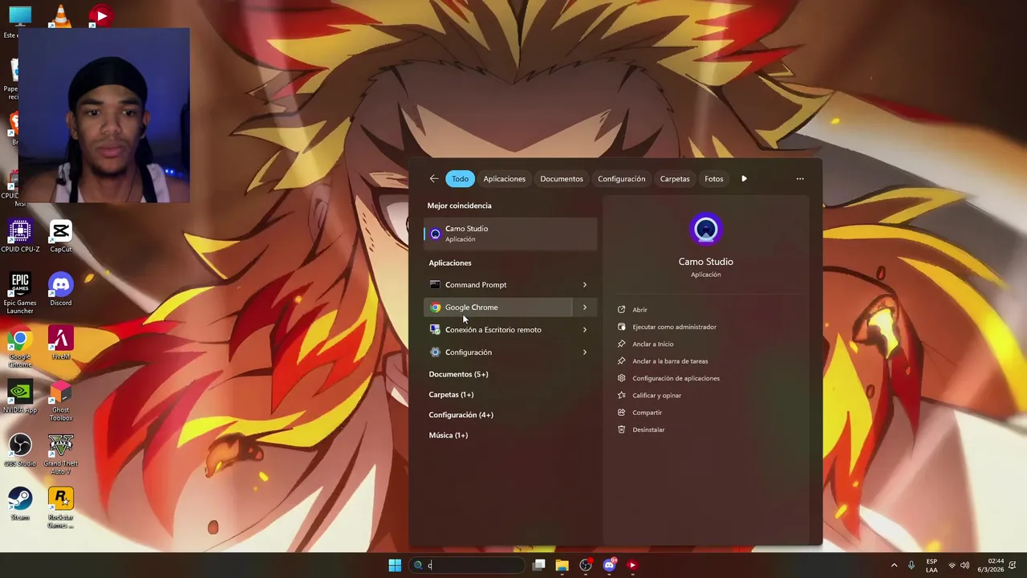Expand the Configuración app result chevron
The height and width of the screenshot is (578, 1027).
[584, 352]
